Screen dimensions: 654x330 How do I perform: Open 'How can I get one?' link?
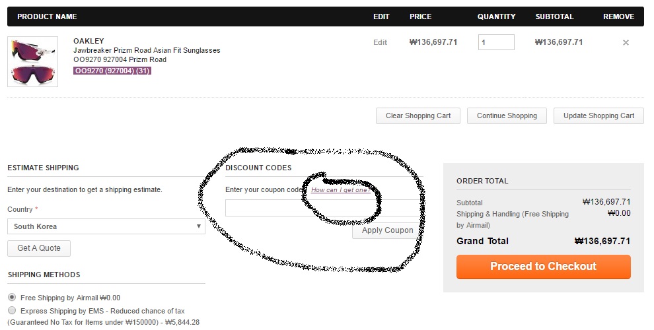[340, 190]
